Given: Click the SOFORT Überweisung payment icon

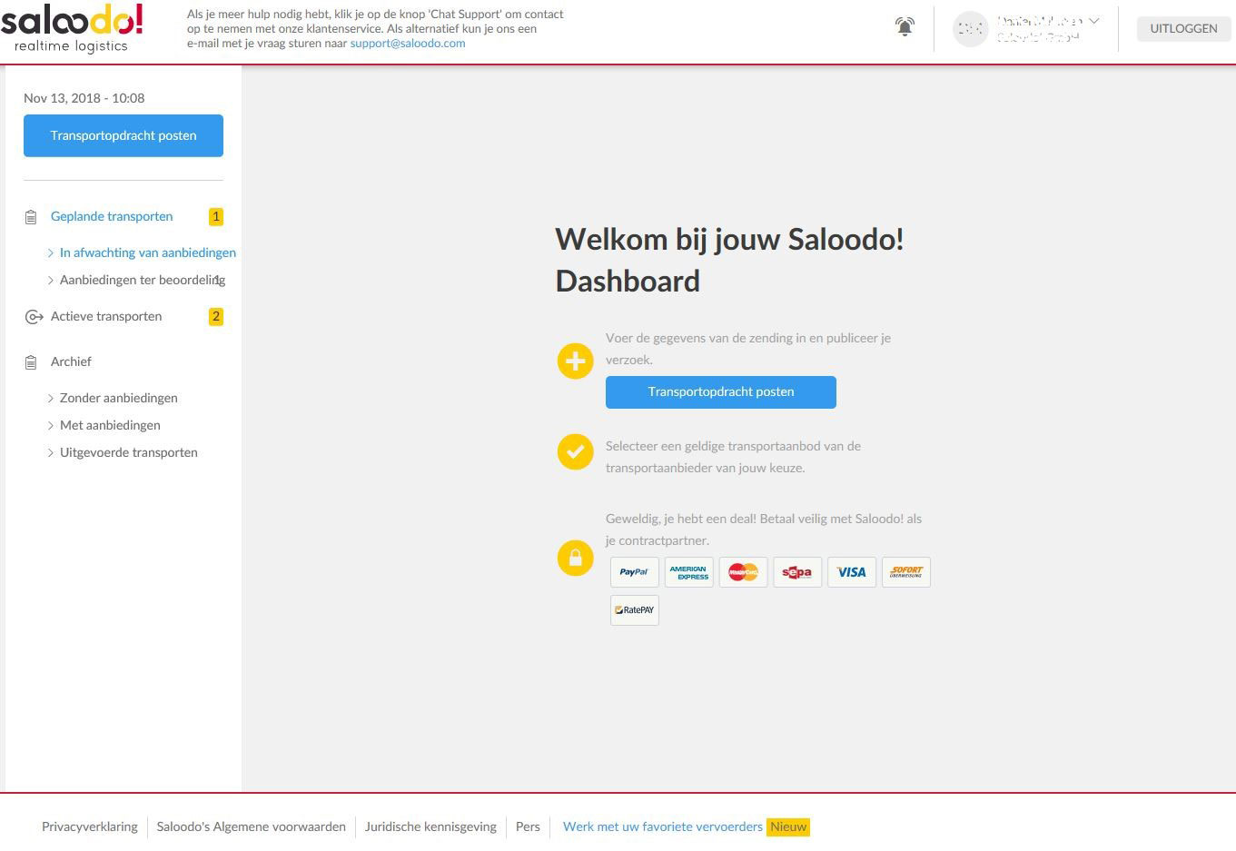Looking at the screenshot, I should pyautogui.click(x=906, y=572).
